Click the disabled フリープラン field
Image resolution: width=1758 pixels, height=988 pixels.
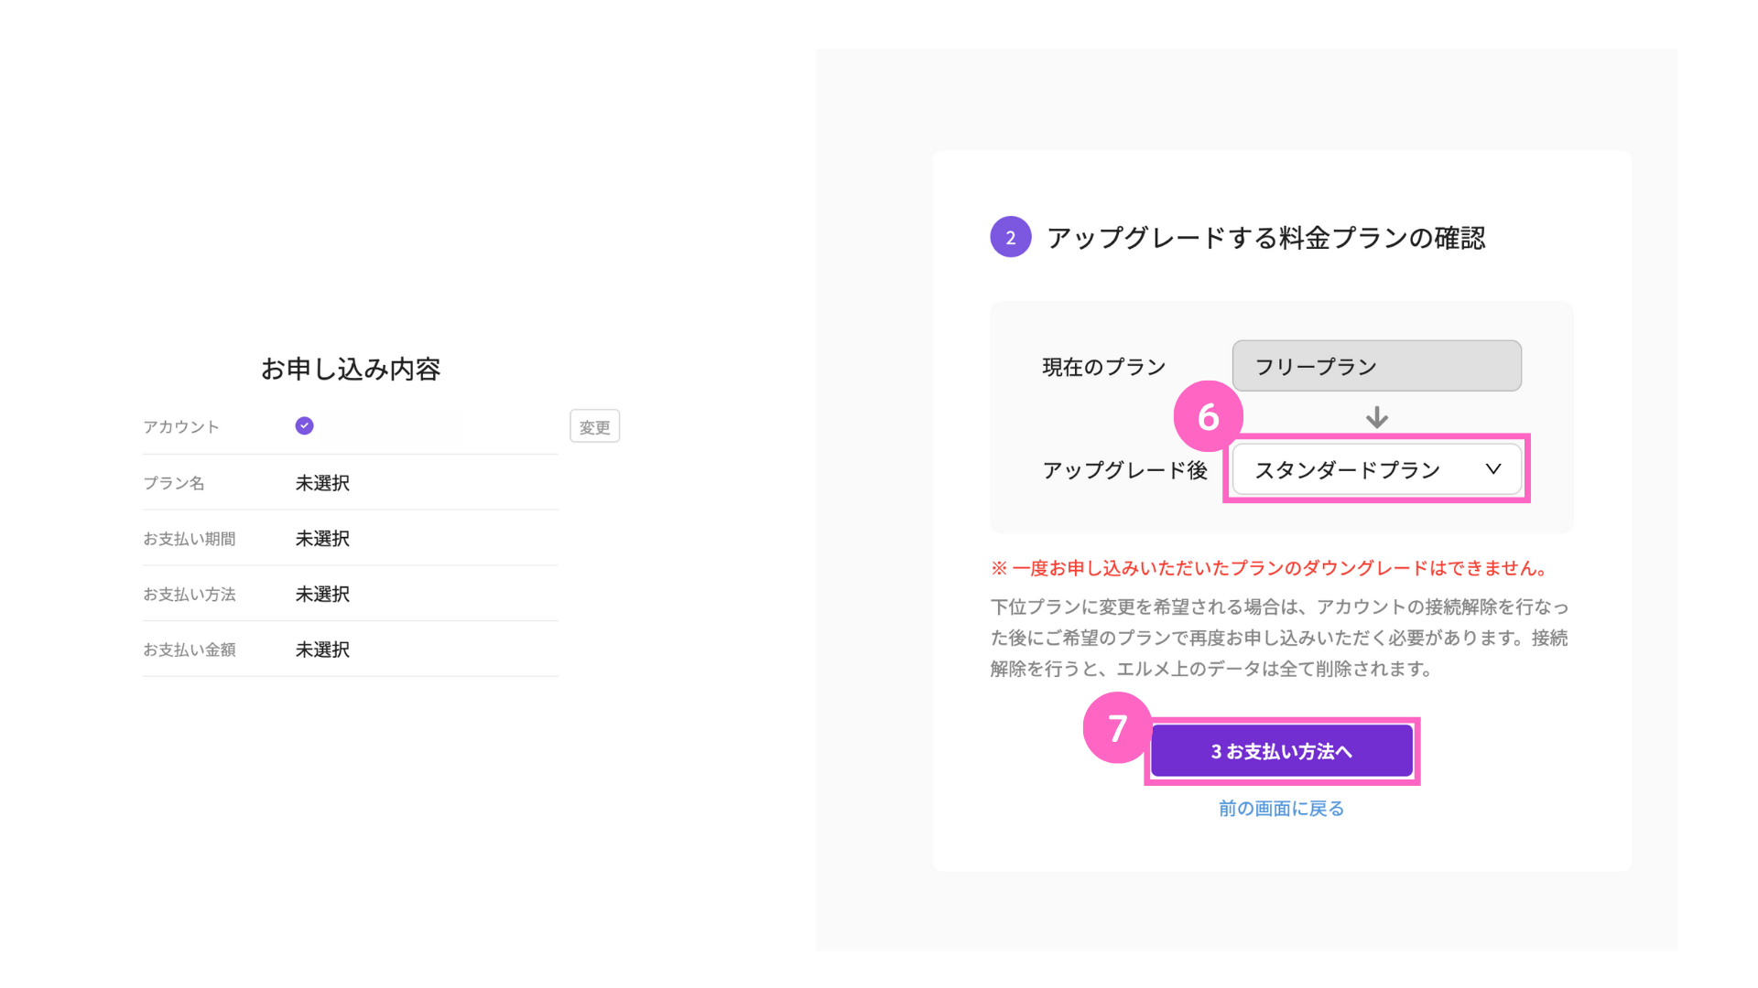point(1375,366)
